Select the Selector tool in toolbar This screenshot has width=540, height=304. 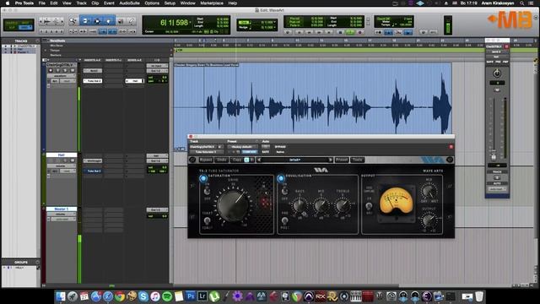(97, 21)
